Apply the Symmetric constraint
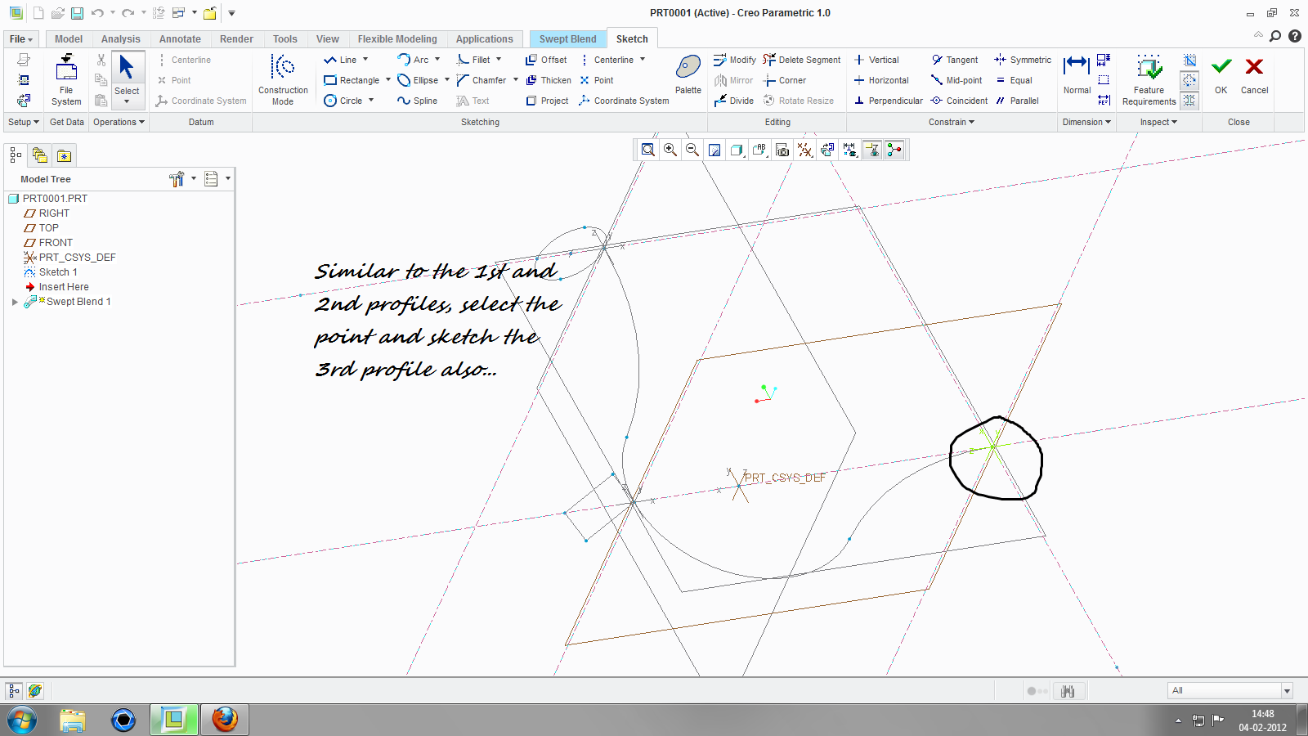Screen dimensions: 1308x736 (x=1023, y=60)
